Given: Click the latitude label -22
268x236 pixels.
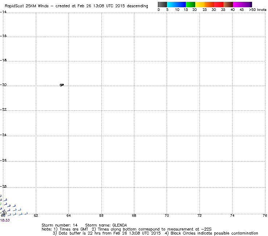Looking at the screenshot, I should click(3, 109).
